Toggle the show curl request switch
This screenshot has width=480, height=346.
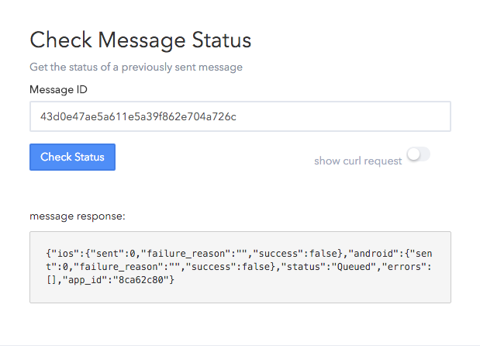tap(419, 154)
